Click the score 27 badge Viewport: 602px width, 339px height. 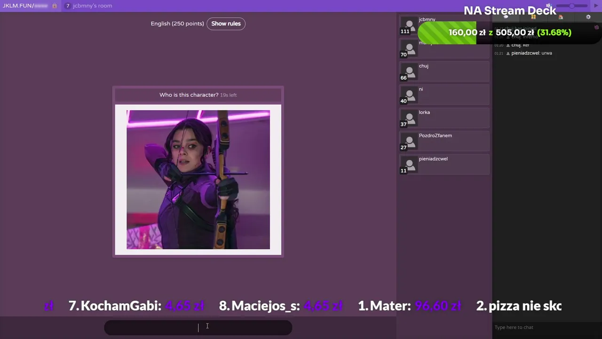tap(404, 147)
